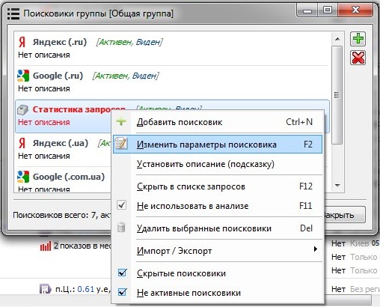380x307 pixels.
Task: Click the list scrollbar down arrow
Action: click(x=337, y=185)
